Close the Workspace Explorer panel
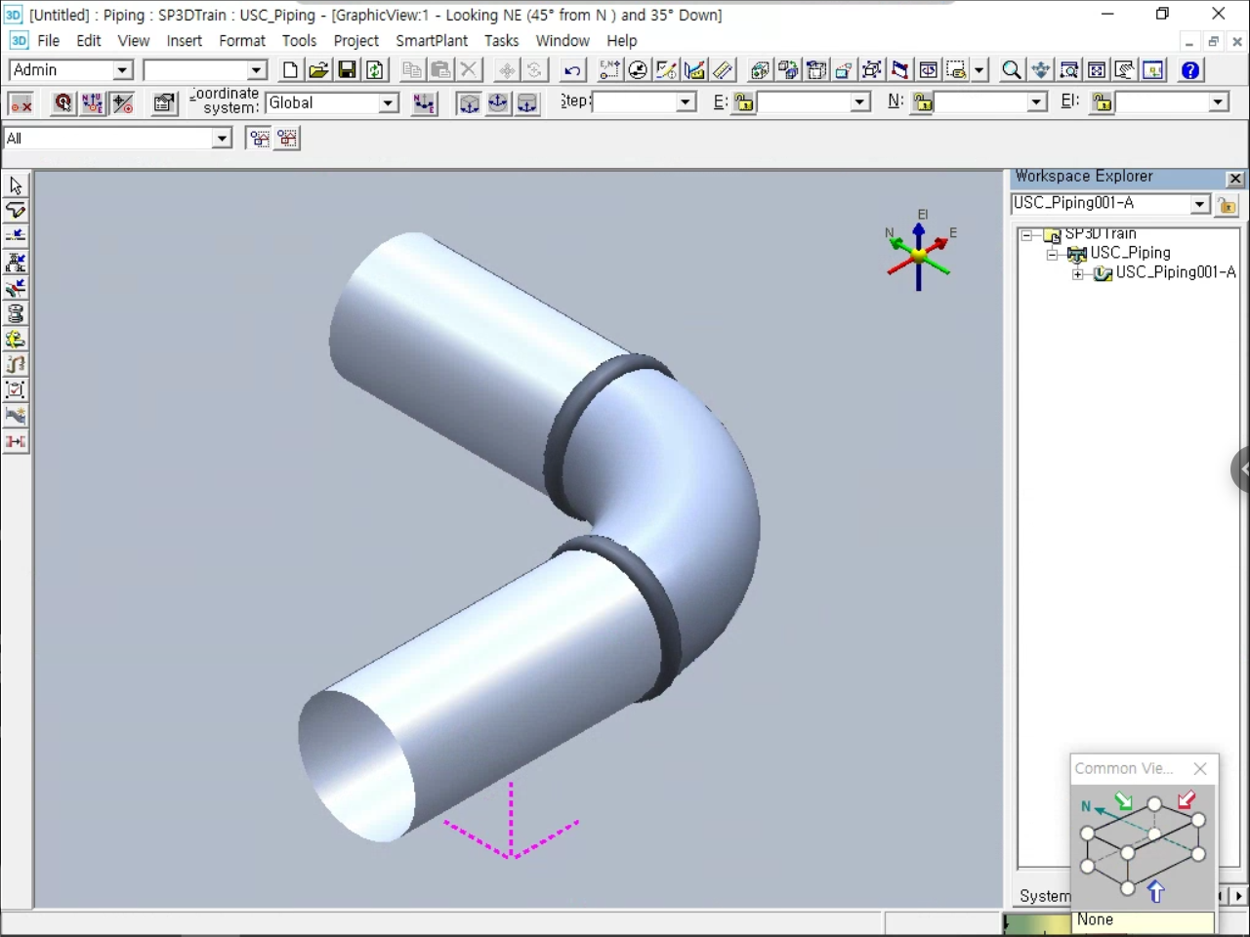The width and height of the screenshot is (1250, 937). [1235, 179]
